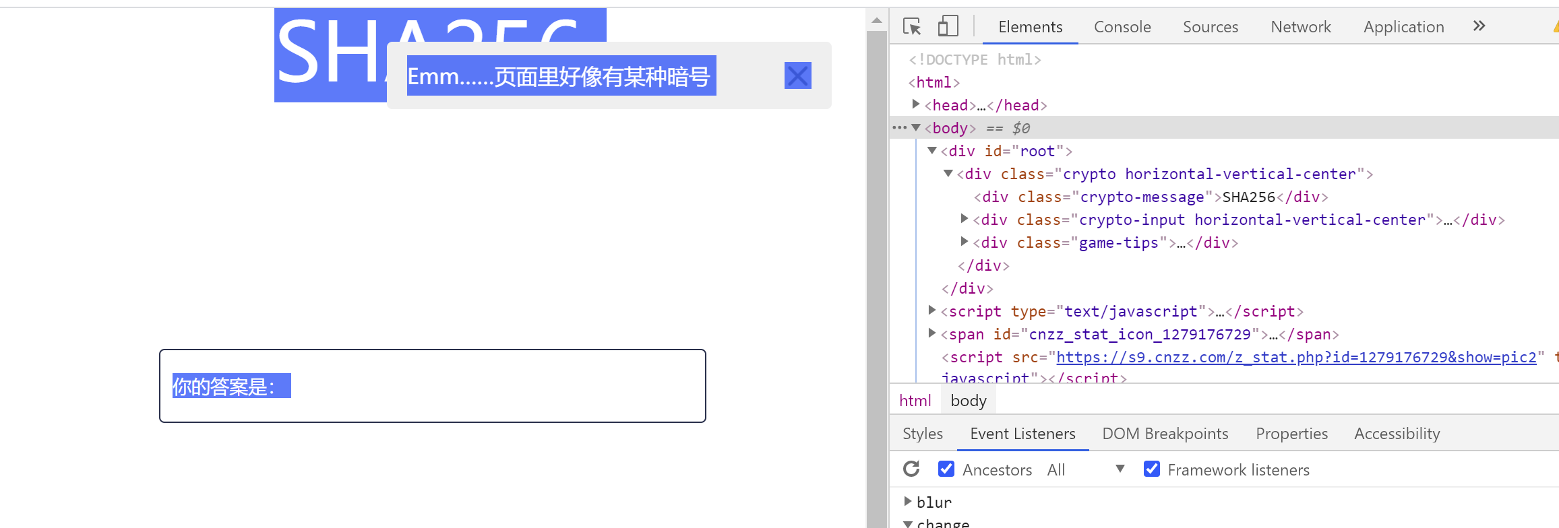Click the answer input field
Viewport: 1559px width, 528px height.
pos(433,386)
